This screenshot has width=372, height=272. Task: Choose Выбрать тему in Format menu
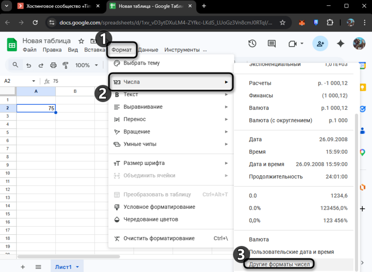coord(171,63)
